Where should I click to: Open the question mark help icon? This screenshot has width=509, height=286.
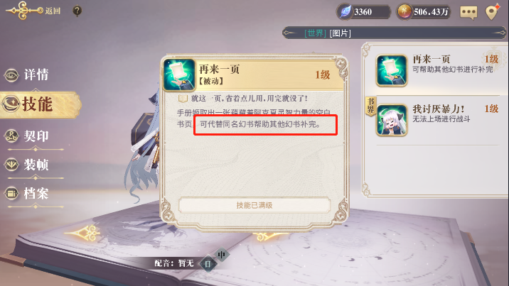click(x=77, y=11)
